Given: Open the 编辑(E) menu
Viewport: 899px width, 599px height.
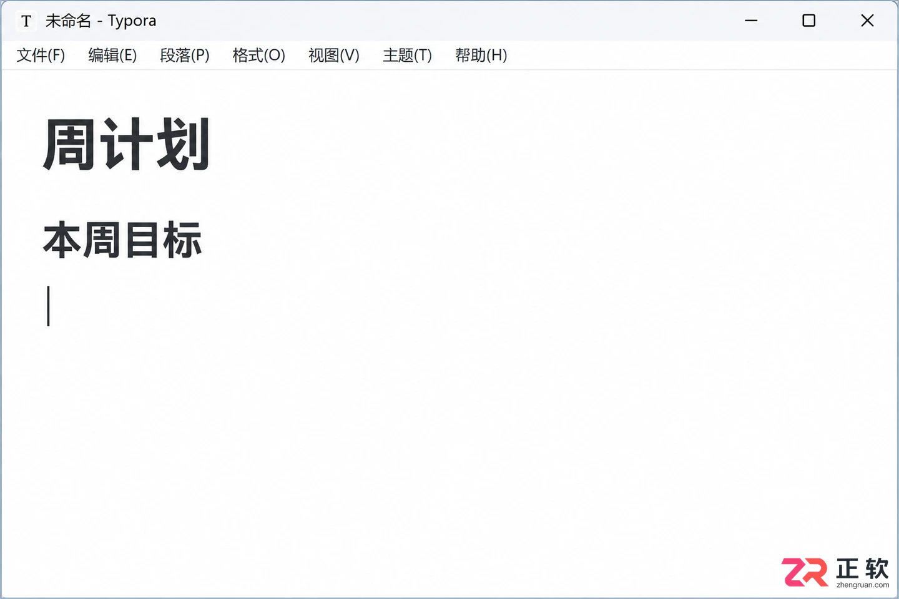Looking at the screenshot, I should pyautogui.click(x=112, y=56).
